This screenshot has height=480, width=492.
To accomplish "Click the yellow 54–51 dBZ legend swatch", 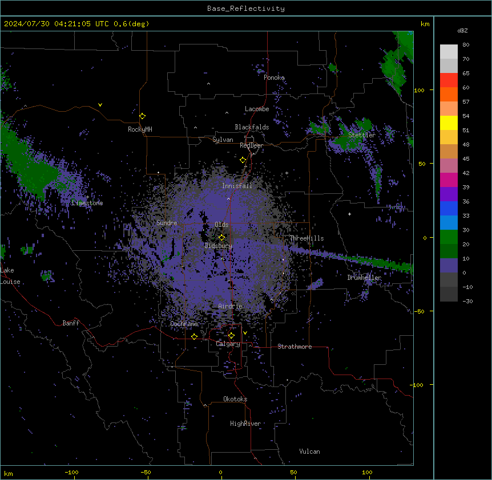I will pos(449,123).
